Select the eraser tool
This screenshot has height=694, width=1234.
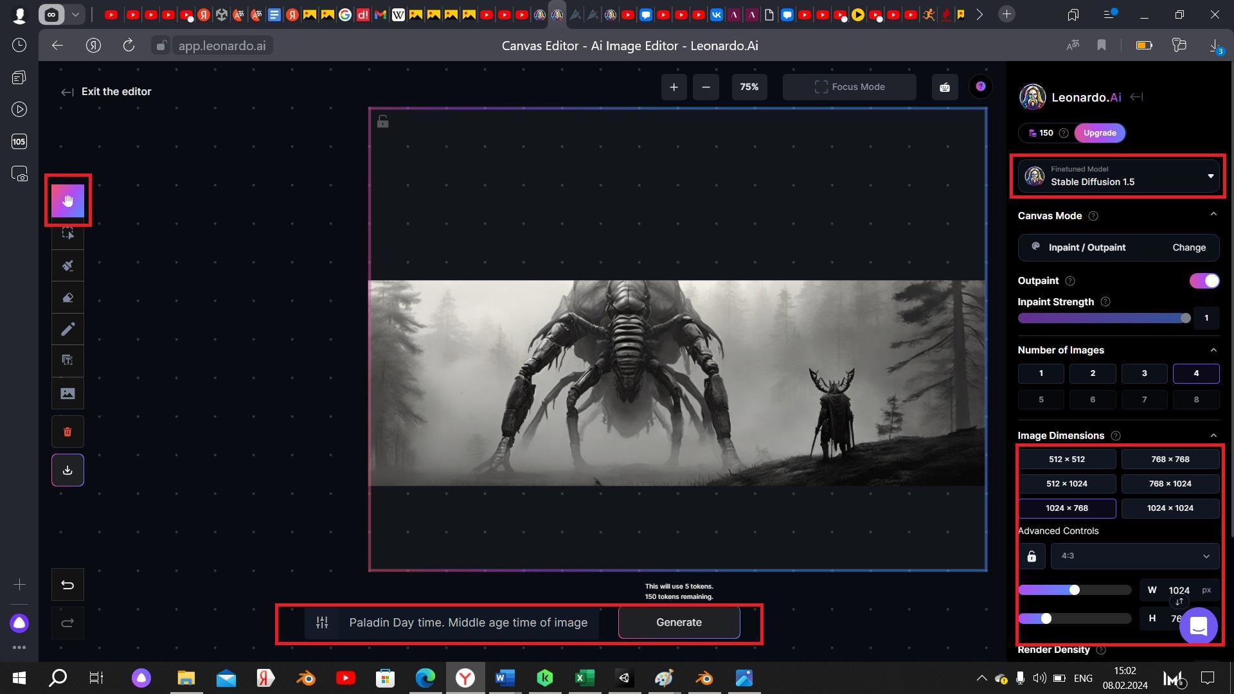[67, 298]
